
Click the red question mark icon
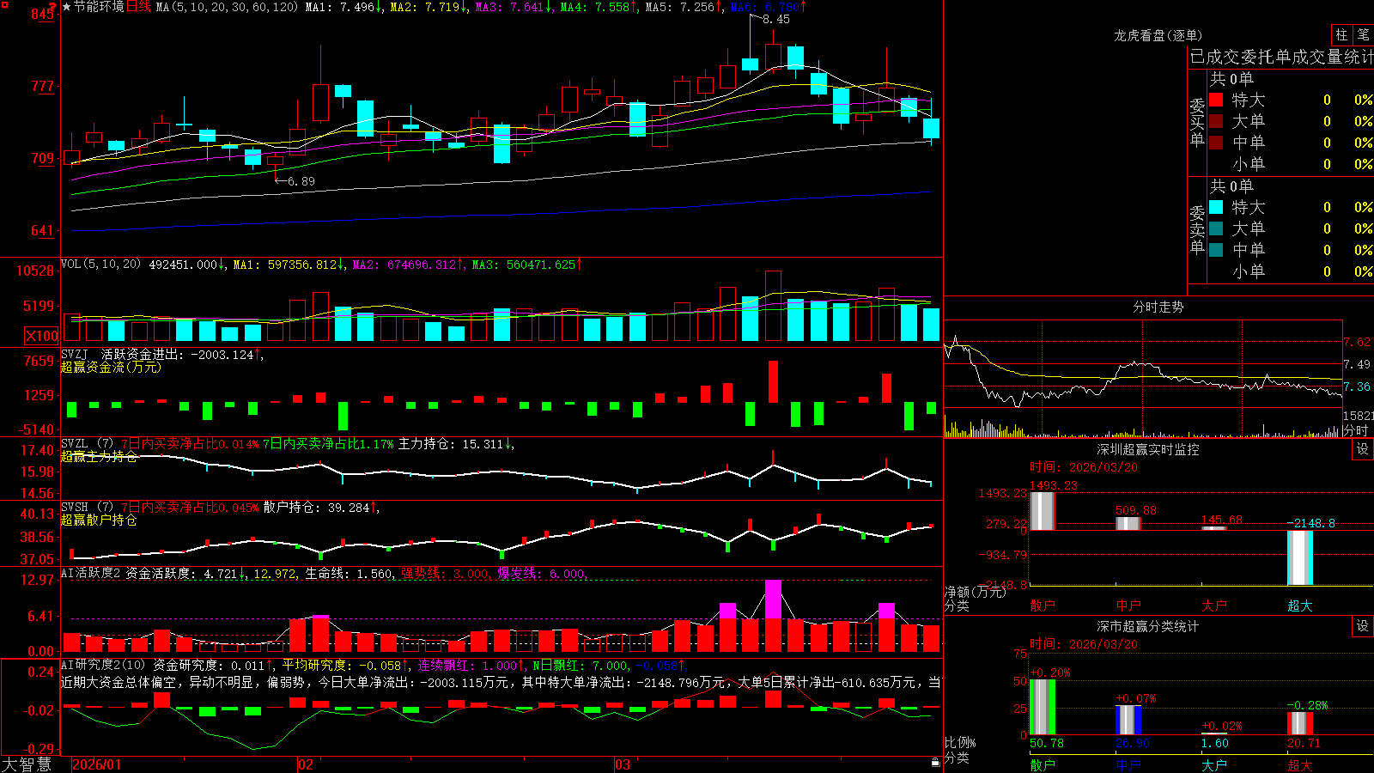[x=53, y=9]
